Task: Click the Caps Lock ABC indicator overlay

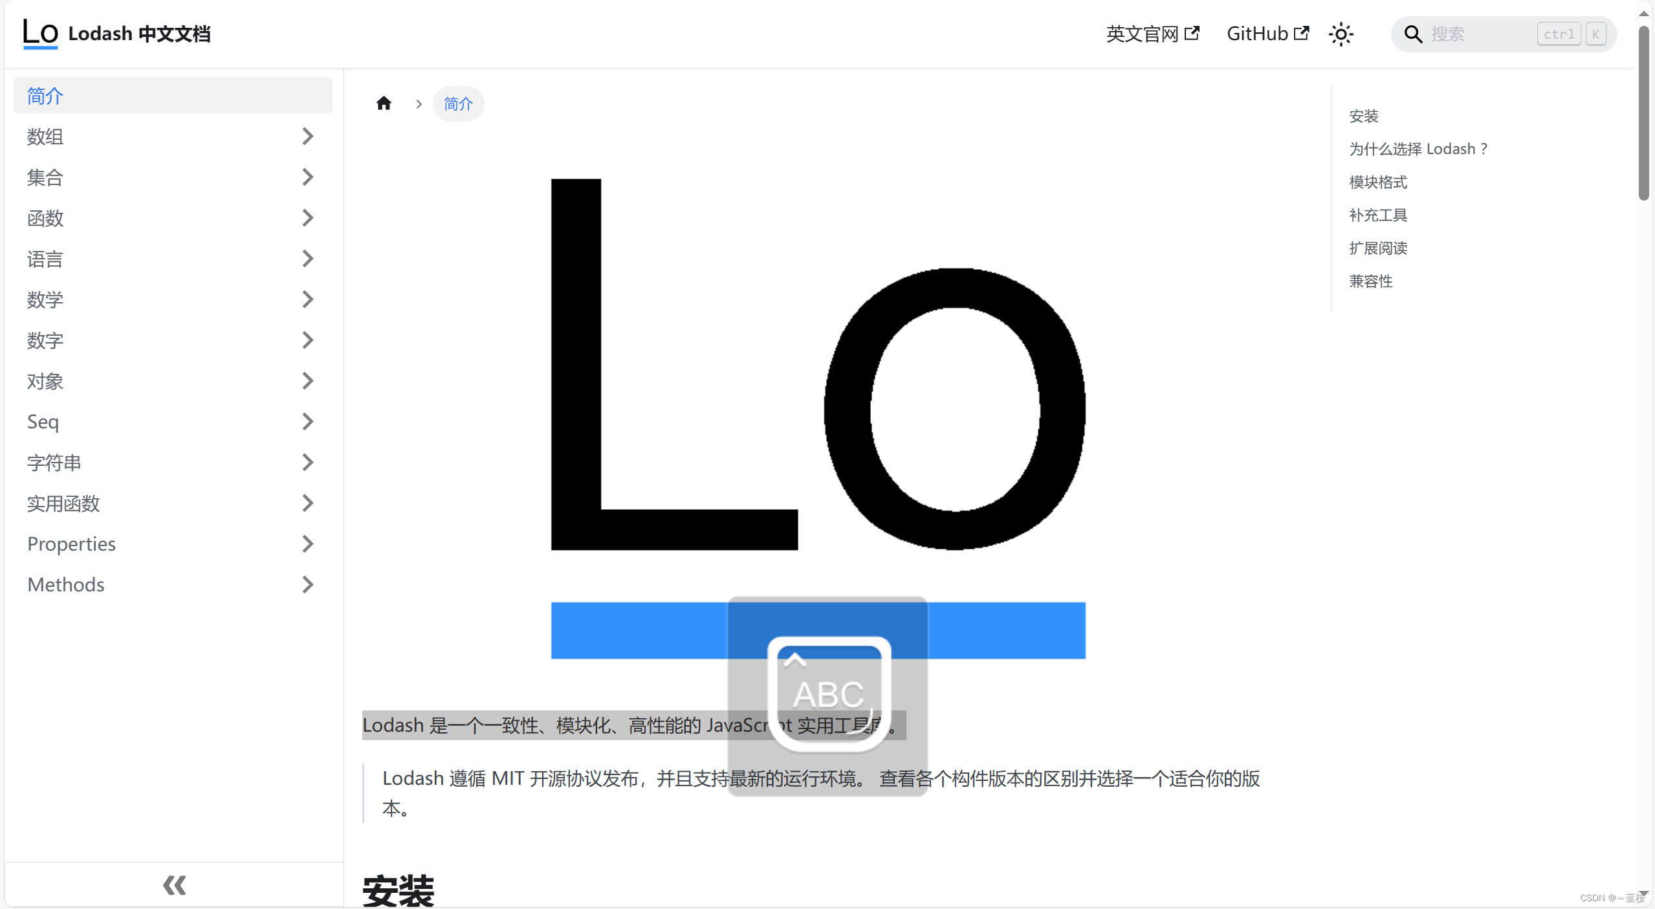Action: pos(828,695)
